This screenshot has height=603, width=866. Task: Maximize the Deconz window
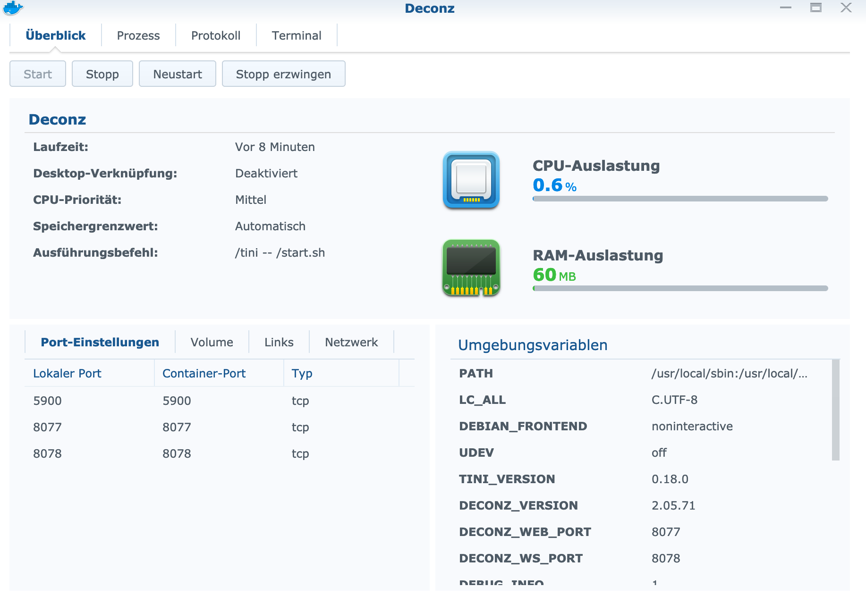(816, 8)
